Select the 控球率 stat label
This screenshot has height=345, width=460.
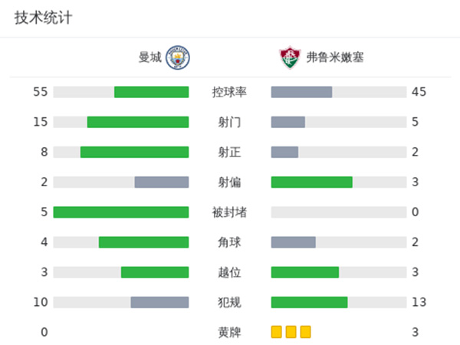click(229, 92)
